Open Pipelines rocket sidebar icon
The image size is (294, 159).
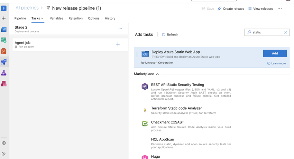pos(4,62)
